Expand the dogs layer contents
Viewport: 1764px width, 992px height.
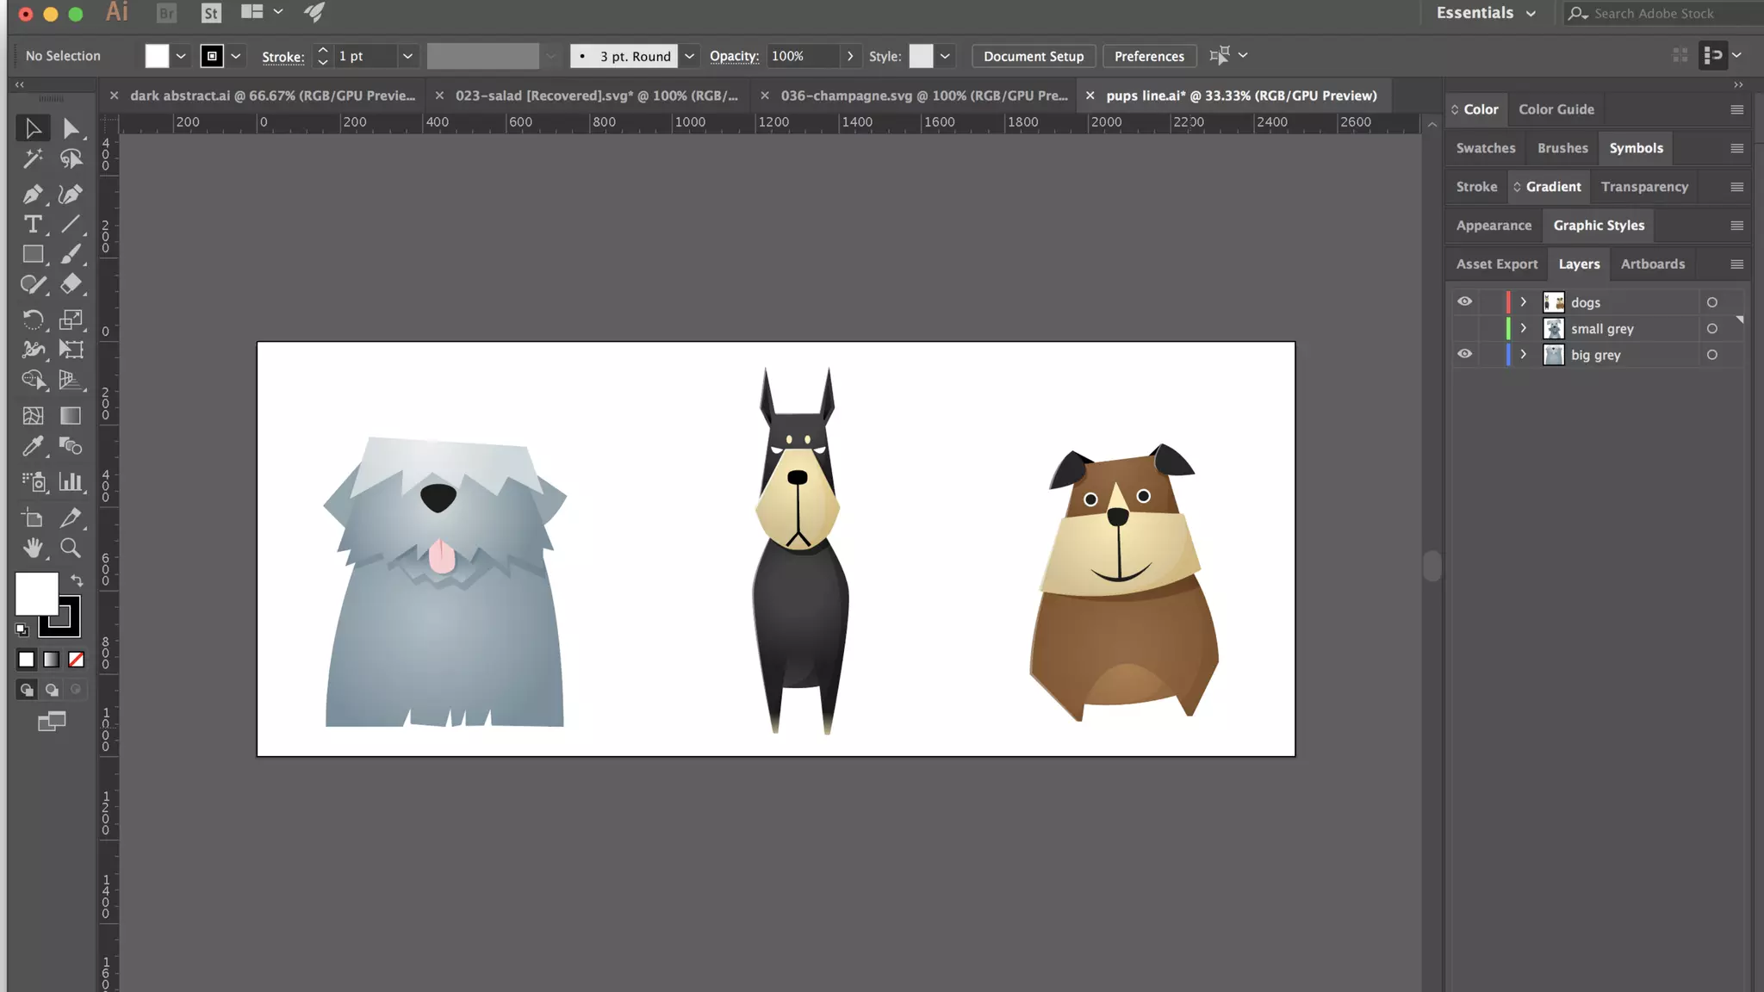pos(1523,302)
